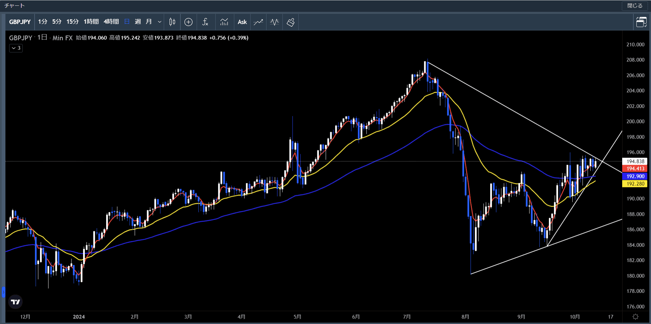Screen dimensions: 651x324
Task: Switch to 5分 timeframe
Action: click(57, 22)
